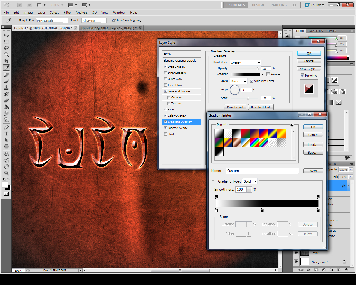
Task: Select the Pen tool
Action: point(6,127)
